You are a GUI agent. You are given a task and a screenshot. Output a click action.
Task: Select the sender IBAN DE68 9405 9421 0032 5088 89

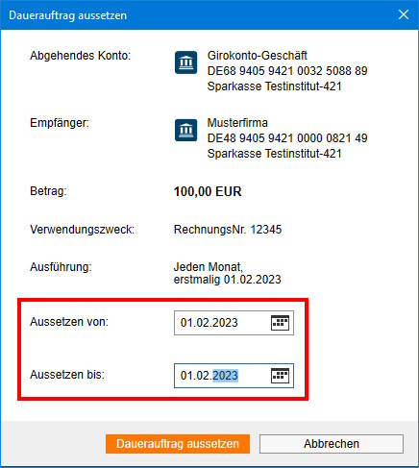click(287, 71)
